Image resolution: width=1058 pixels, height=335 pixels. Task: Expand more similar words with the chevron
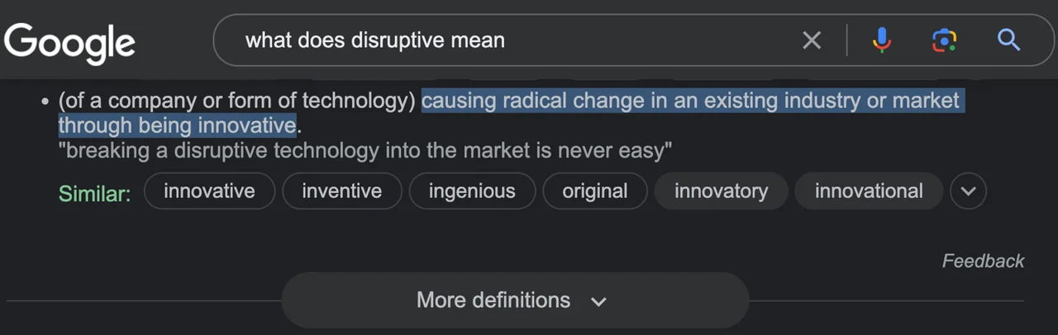point(968,191)
